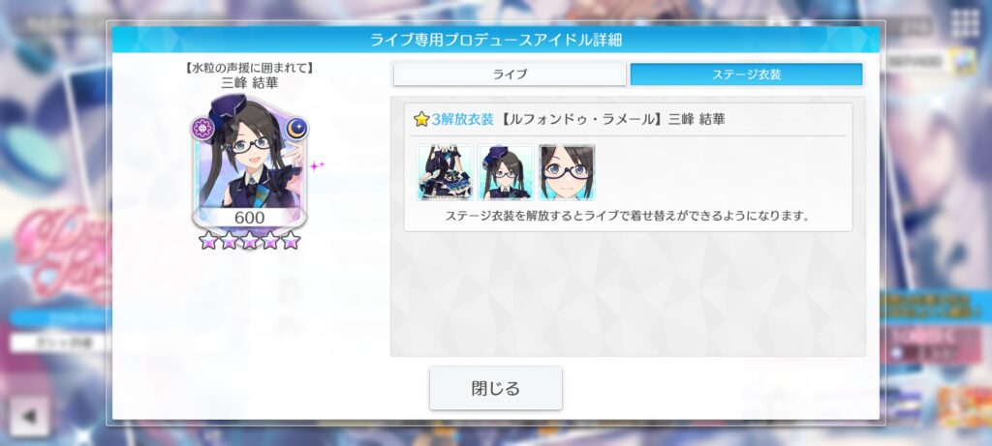The image size is (992, 446).
Task: Open the full-body stage costume thumbnail
Action: click(x=445, y=172)
